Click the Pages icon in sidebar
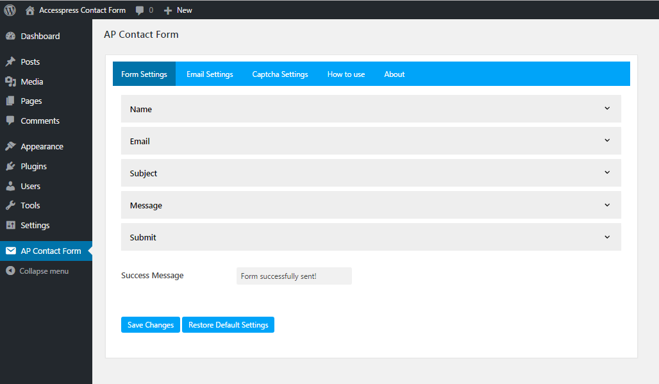659x384 pixels. click(10, 101)
